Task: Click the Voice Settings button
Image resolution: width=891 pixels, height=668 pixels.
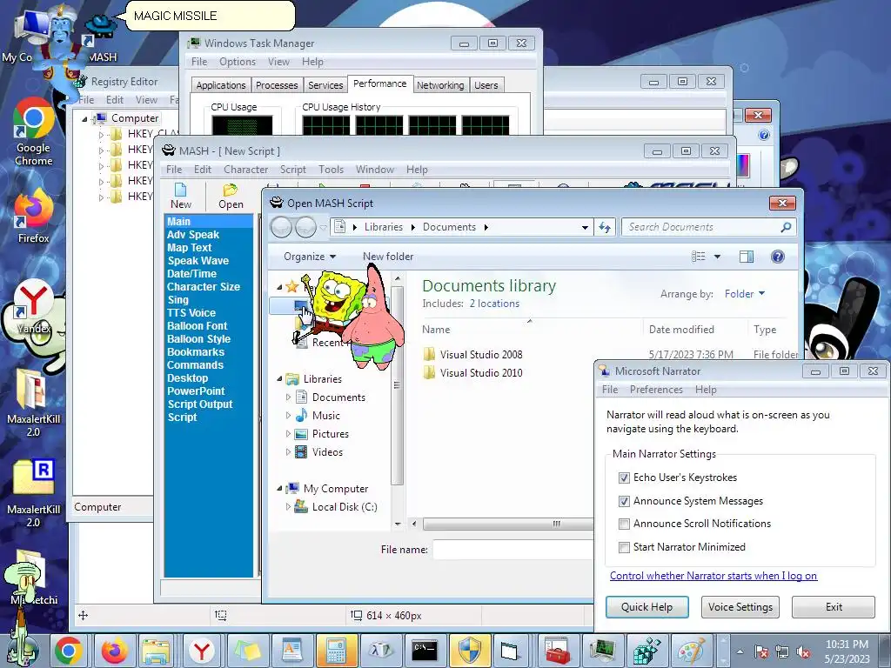Action: (740, 606)
